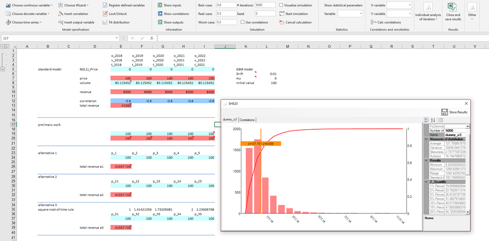Open the X-variable combo box
This screenshot has width=489, height=241.
coord(399,5)
